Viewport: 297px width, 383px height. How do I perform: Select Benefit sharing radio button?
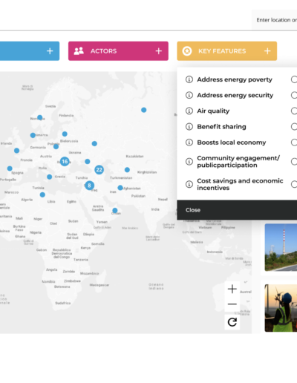tap(294, 127)
